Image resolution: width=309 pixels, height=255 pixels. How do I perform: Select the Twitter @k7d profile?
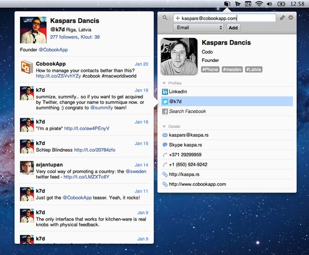[227, 102]
